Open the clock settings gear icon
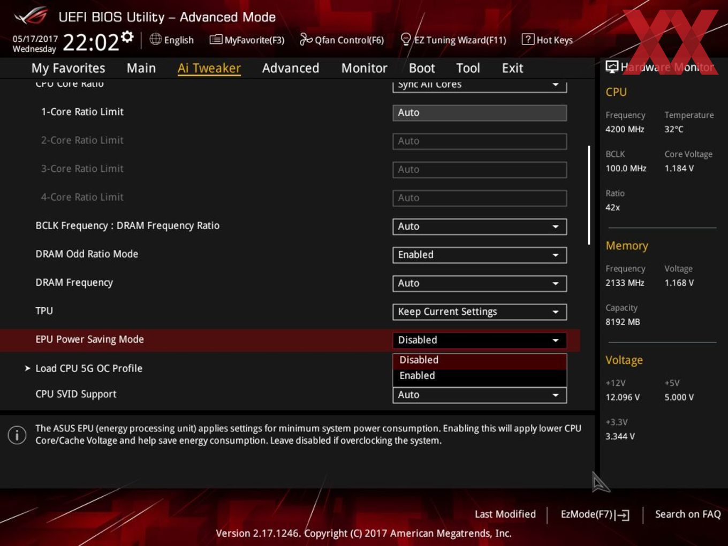 pos(127,36)
